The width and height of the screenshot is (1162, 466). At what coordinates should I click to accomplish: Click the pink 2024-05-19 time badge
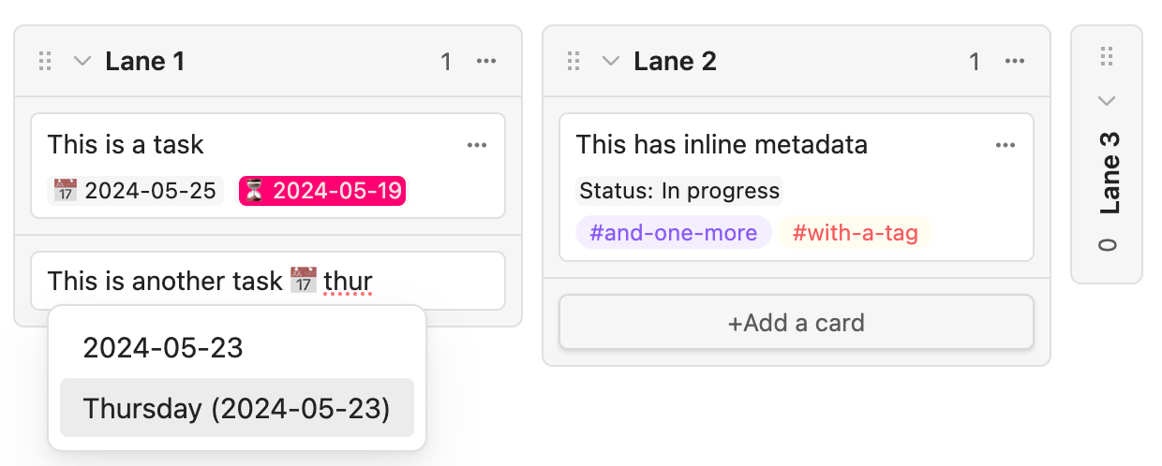point(322,191)
